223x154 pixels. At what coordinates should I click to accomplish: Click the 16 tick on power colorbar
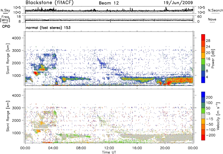pos(208,59)
